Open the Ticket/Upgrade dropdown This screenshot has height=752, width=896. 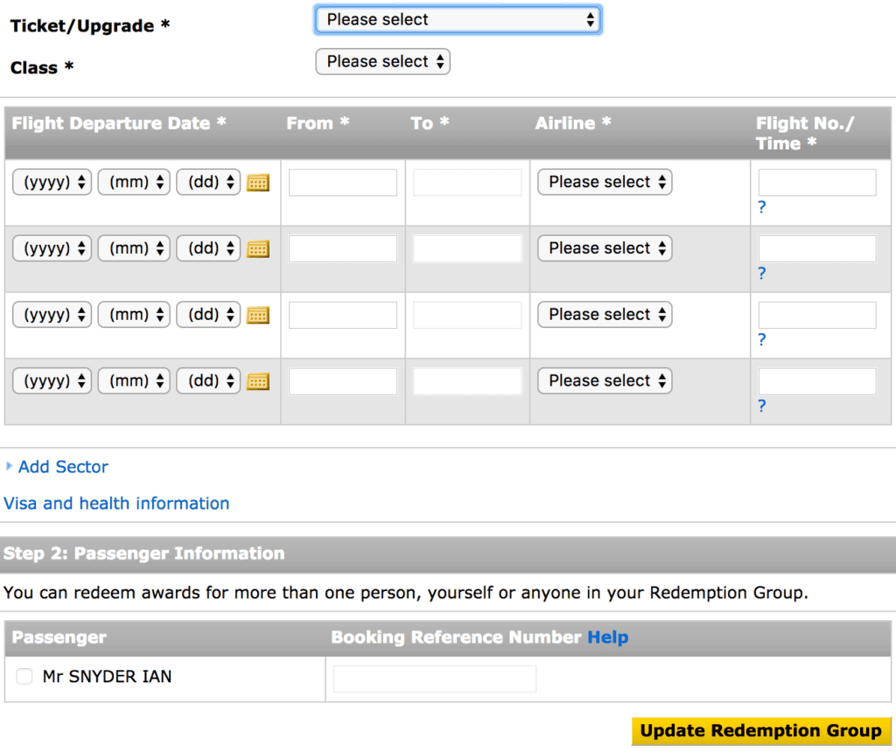[x=458, y=19]
